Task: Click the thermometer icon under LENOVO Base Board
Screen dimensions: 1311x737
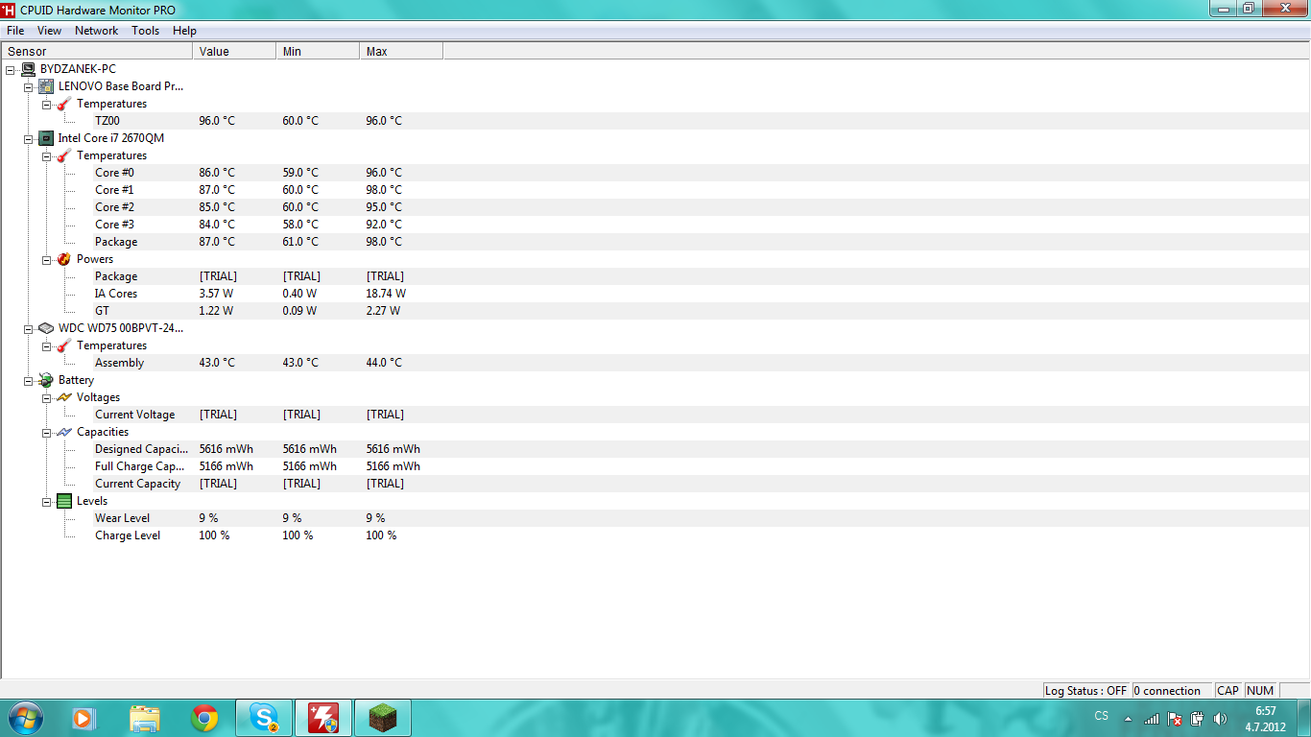Action: [64, 104]
